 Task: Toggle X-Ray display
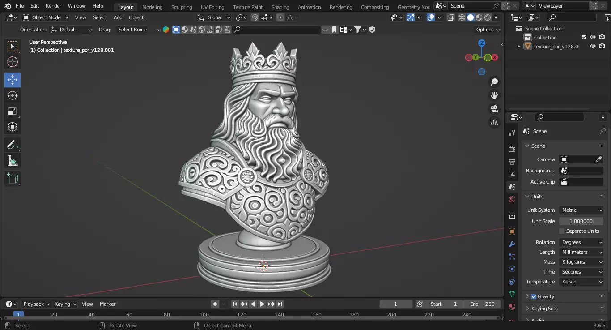click(x=451, y=17)
